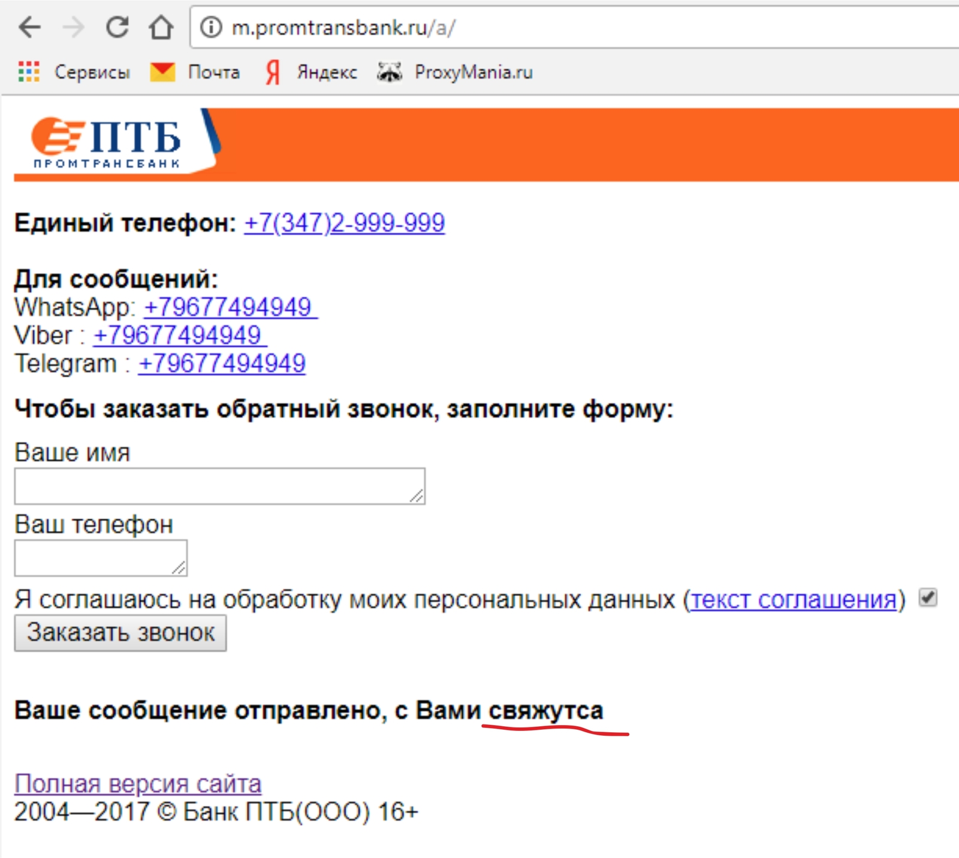
Task: Open the Telegram number link
Action: pos(222,363)
